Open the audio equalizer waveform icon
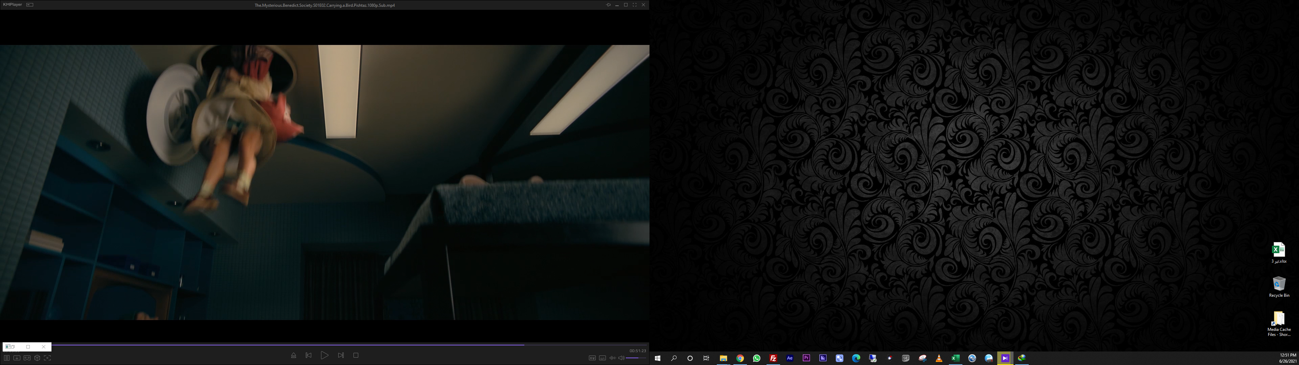 [x=612, y=358]
